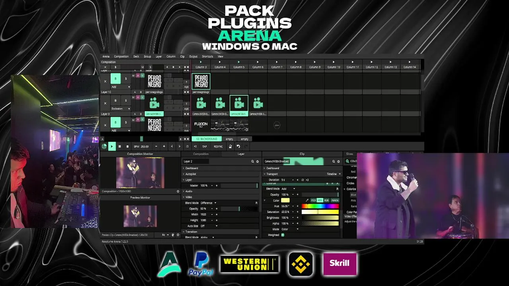Open gear settings in Clip panel
This screenshot has height=286, width=509.
pos(338,162)
